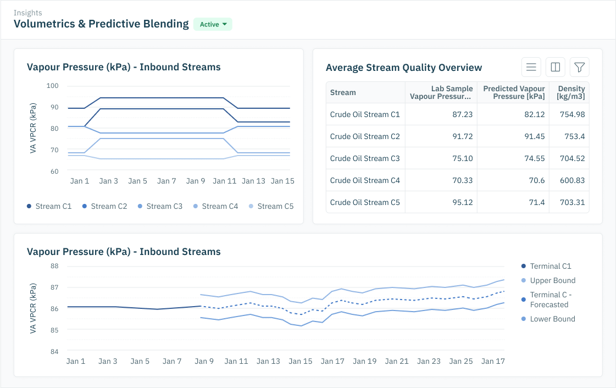
Task: Toggle Terminal C1 legend entry
Action: pos(546,266)
